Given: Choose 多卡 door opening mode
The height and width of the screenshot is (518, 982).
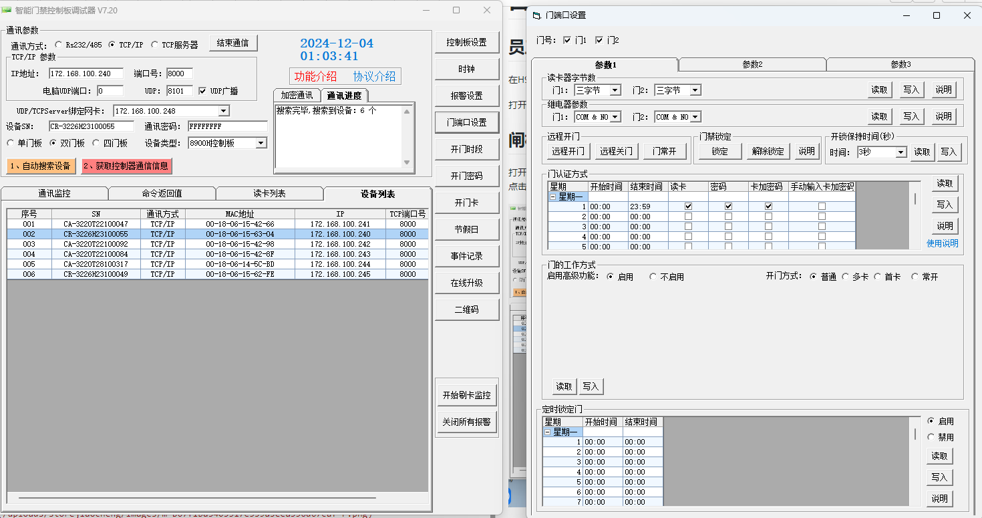Looking at the screenshot, I should tap(846, 277).
